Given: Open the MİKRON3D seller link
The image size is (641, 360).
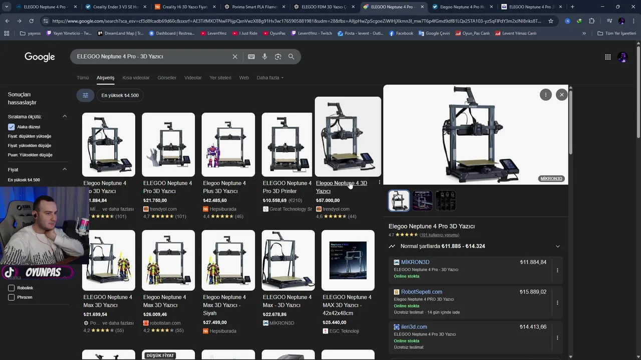Looking at the screenshot, I should [415, 262].
